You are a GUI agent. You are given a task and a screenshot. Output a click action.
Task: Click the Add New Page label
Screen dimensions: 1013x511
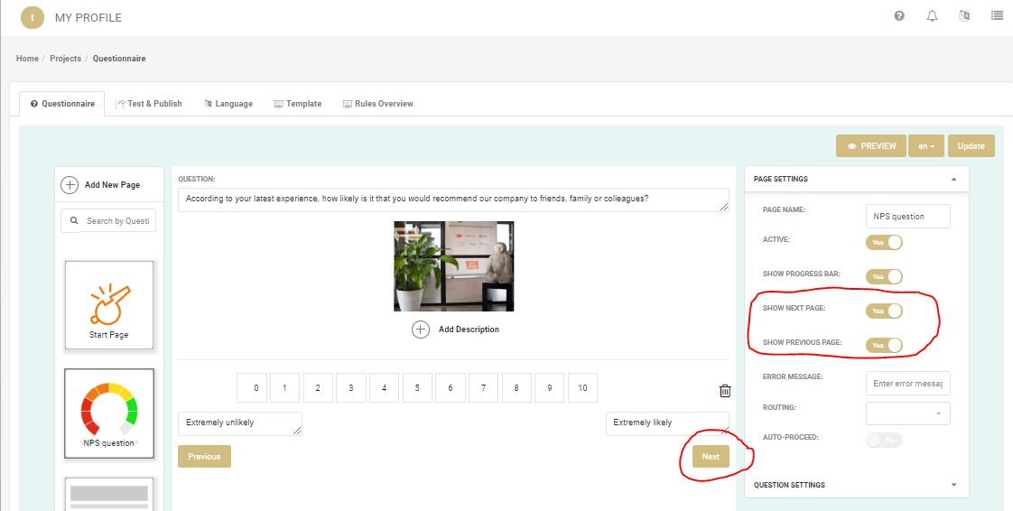pyautogui.click(x=113, y=185)
